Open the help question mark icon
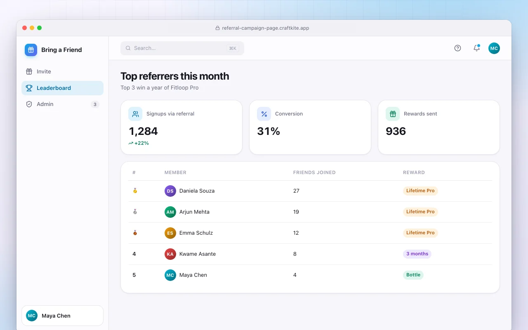Viewport: 528px width, 330px height. click(457, 48)
